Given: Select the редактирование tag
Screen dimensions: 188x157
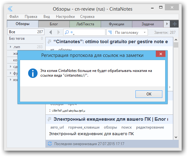Looking at the screenshot, I should (x=150, y=127).
